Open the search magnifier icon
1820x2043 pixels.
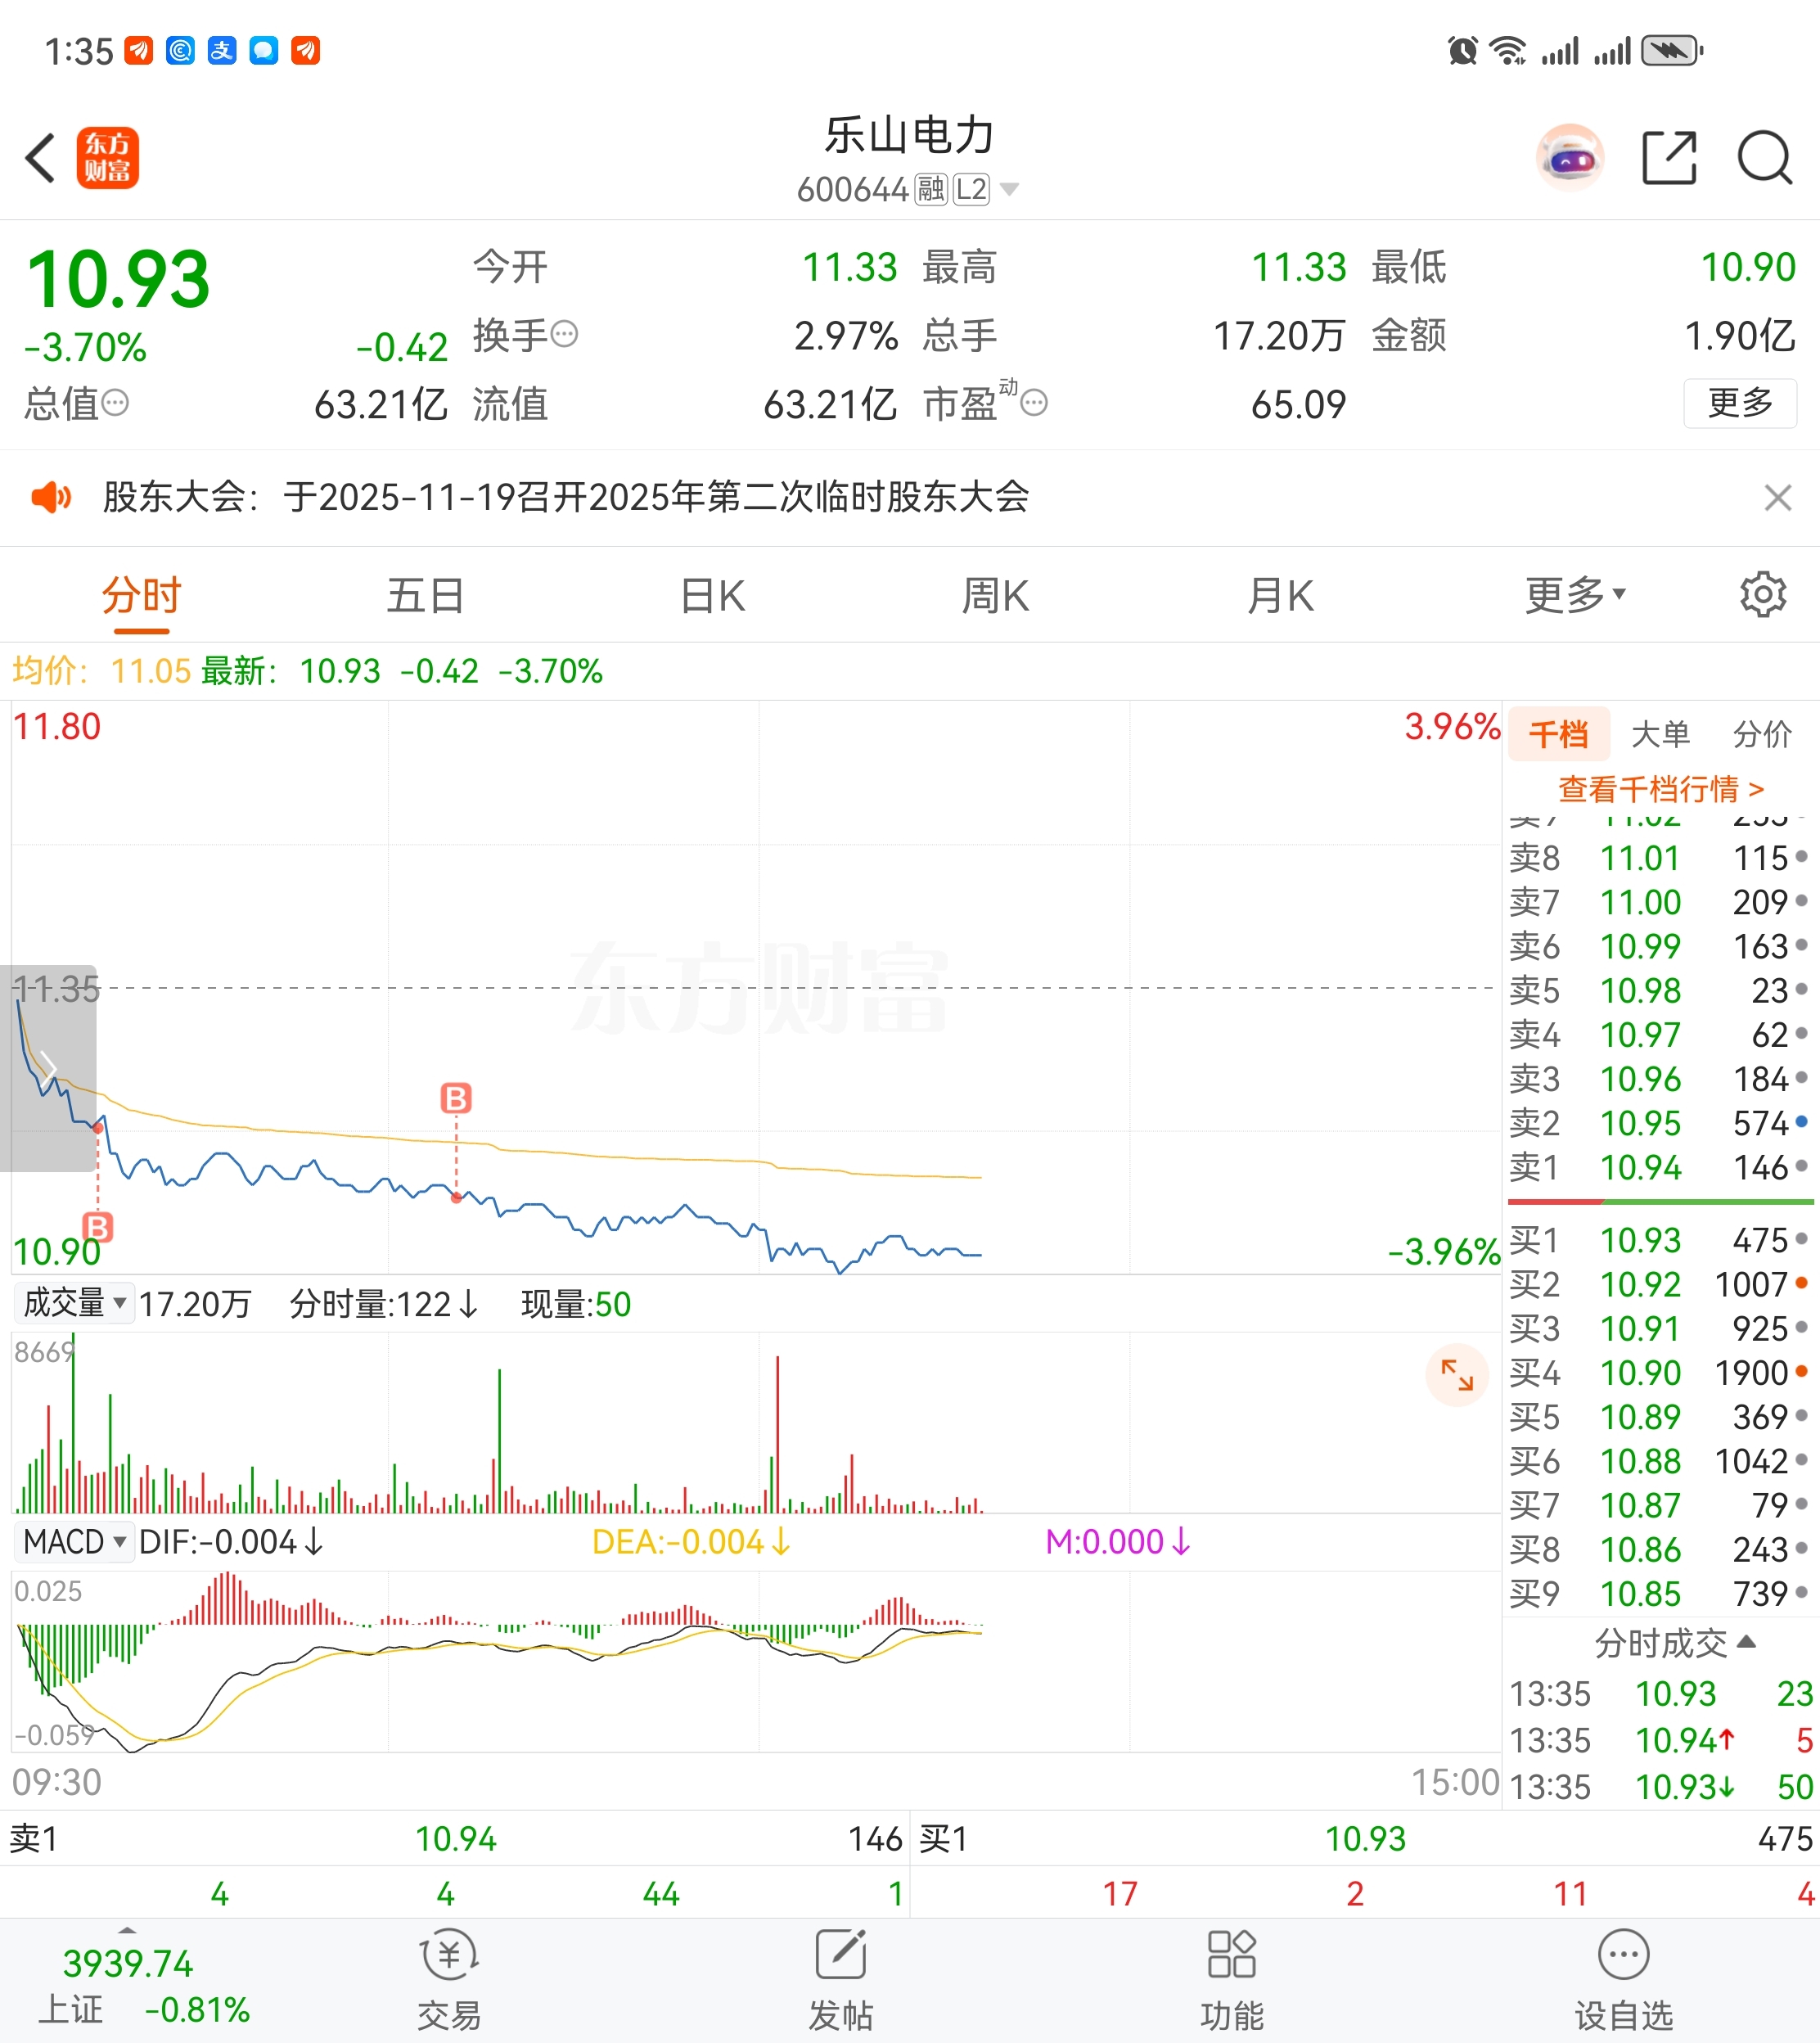[x=1764, y=158]
